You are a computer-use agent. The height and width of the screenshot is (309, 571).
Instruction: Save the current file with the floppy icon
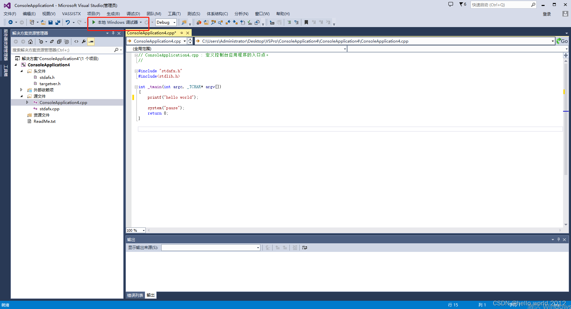point(51,22)
